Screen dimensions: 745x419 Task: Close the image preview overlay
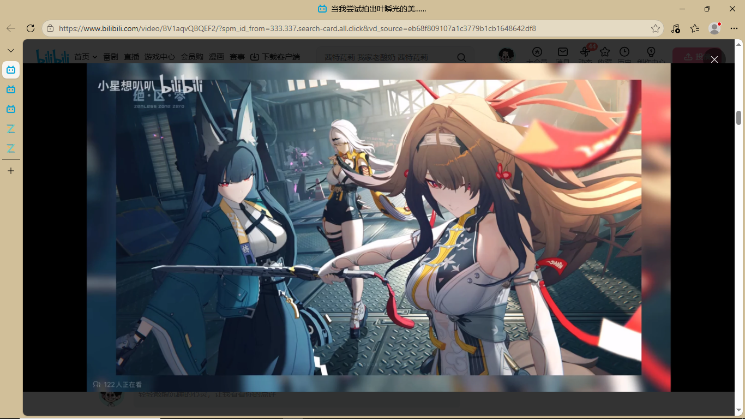click(x=714, y=59)
